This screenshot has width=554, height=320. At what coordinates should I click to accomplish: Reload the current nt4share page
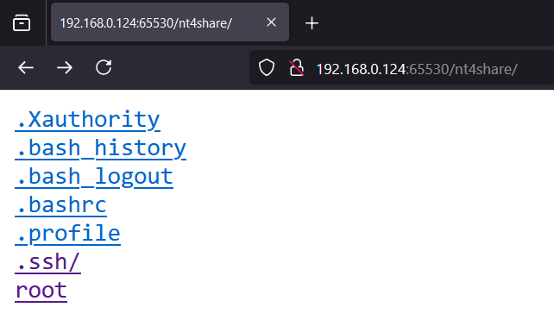click(104, 67)
